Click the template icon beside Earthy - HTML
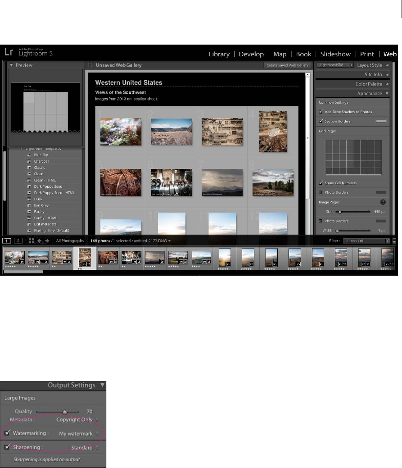Viewport: 402px width, 468px height. (29, 218)
